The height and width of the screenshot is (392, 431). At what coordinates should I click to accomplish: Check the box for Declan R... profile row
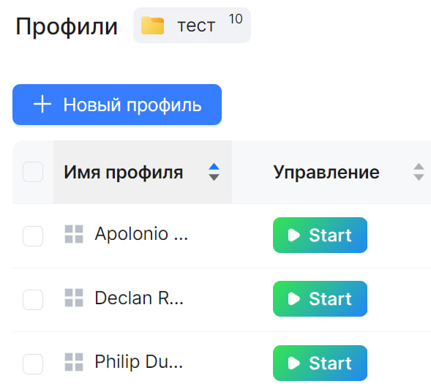coord(33,300)
